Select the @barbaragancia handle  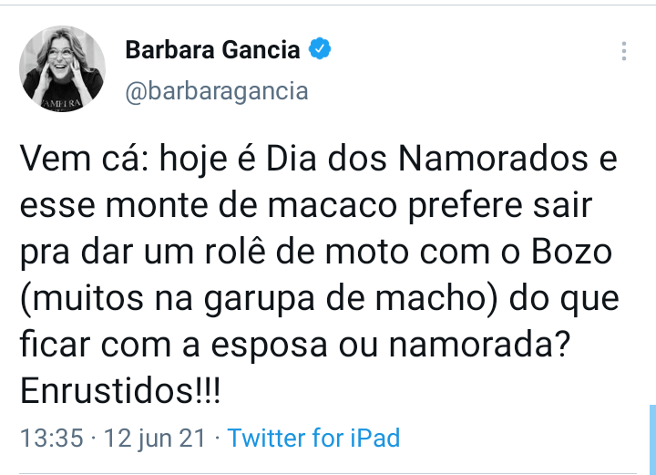tap(216, 91)
